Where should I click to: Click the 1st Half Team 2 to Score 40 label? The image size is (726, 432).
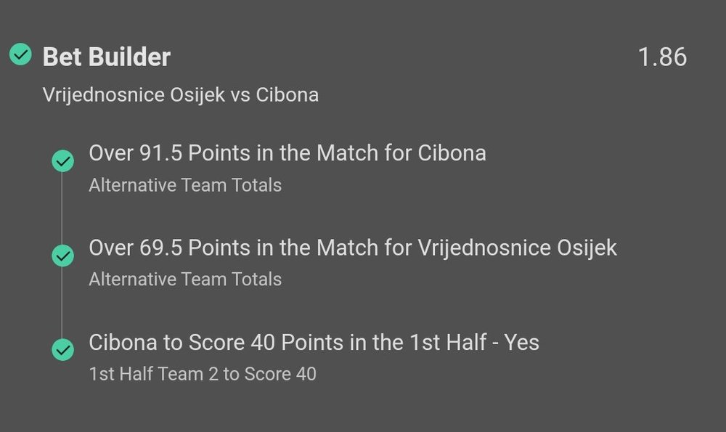203,374
